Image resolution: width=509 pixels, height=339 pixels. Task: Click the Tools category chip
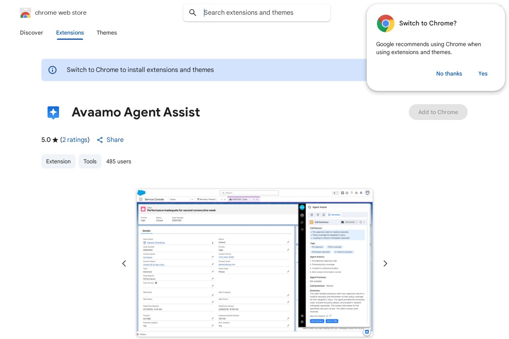pos(90,161)
